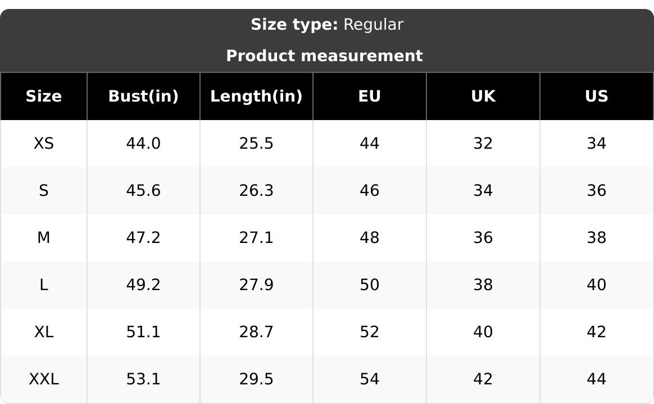Select EU value 46 in S row
The width and height of the screenshot is (654, 404).
(x=370, y=190)
